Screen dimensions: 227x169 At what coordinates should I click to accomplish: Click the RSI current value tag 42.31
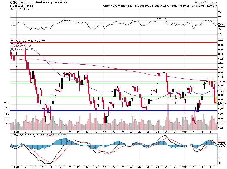221,25
